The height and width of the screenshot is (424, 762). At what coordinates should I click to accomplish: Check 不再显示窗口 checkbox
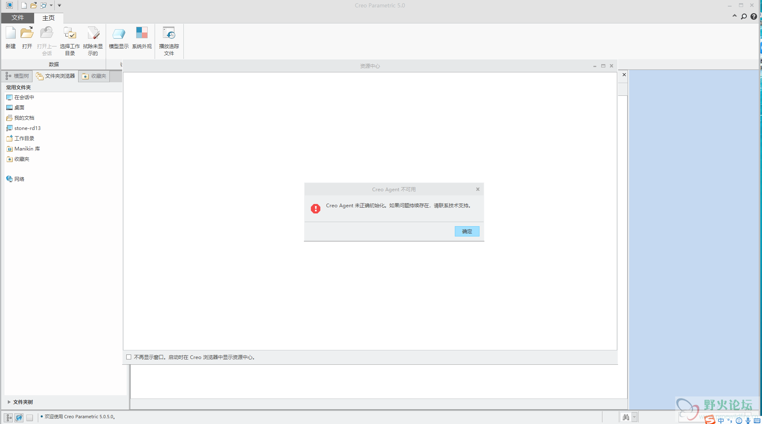(x=129, y=357)
